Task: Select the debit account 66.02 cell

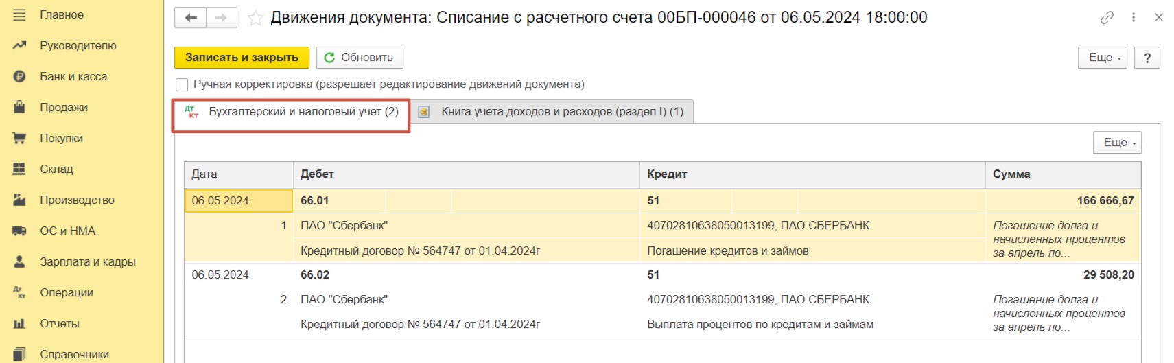Action: point(315,274)
